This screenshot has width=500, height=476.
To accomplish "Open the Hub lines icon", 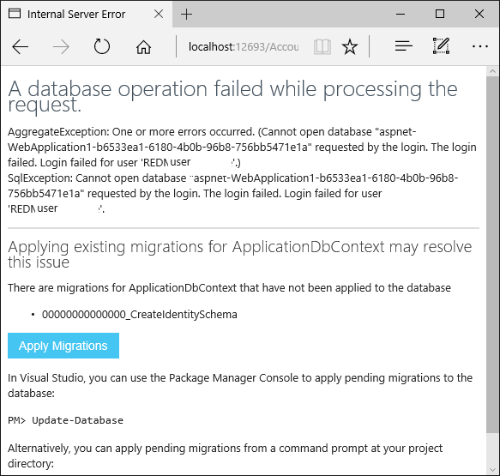I will click(403, 46).
